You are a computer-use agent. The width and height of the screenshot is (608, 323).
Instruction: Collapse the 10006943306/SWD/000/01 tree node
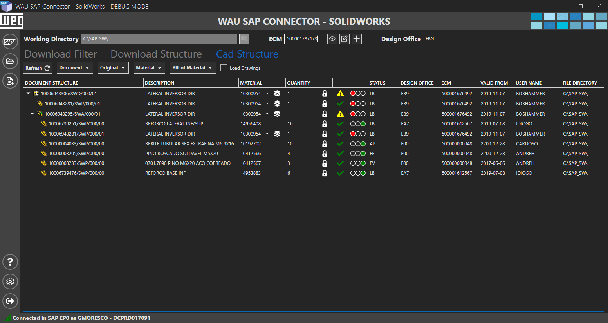[x=28, y=93]
